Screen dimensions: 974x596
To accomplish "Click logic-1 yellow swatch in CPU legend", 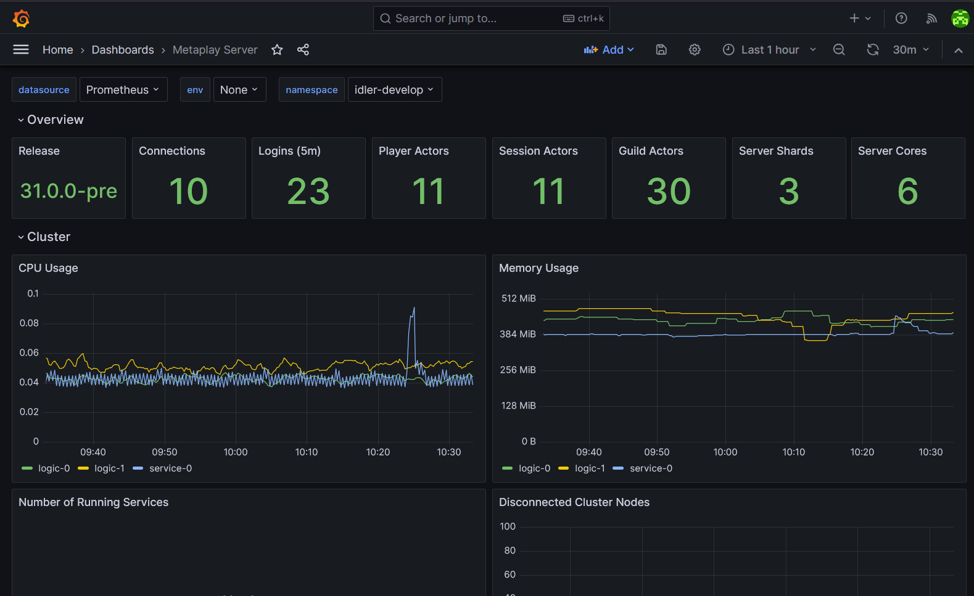I will click(83, 468).
